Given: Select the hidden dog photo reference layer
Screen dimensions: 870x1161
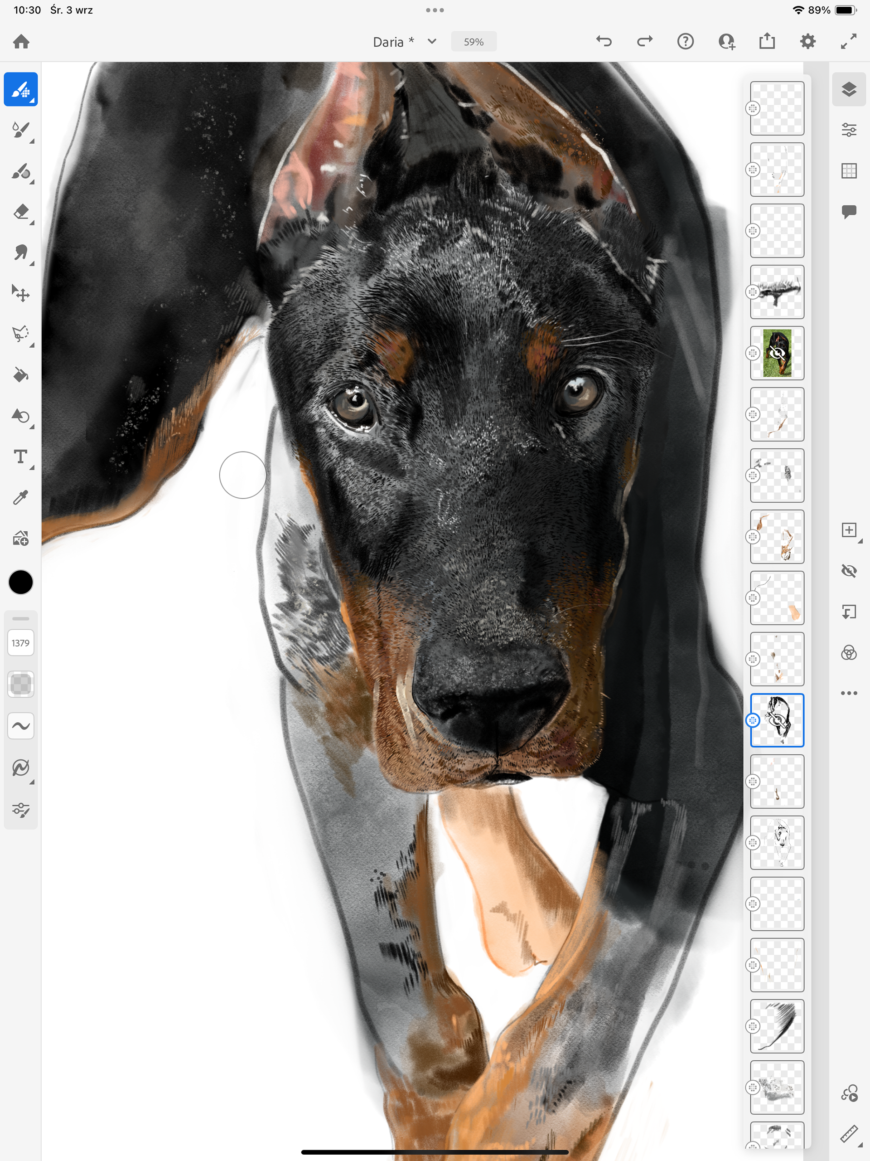Looking at the screenshot, I should pyautogui.click(x=777, y=353).
